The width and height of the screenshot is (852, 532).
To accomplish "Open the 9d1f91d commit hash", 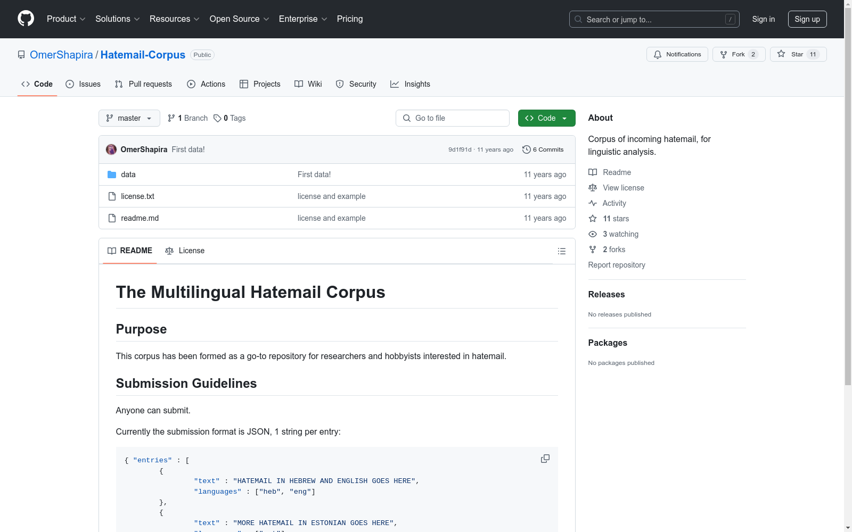I will (x=460, y=149).
